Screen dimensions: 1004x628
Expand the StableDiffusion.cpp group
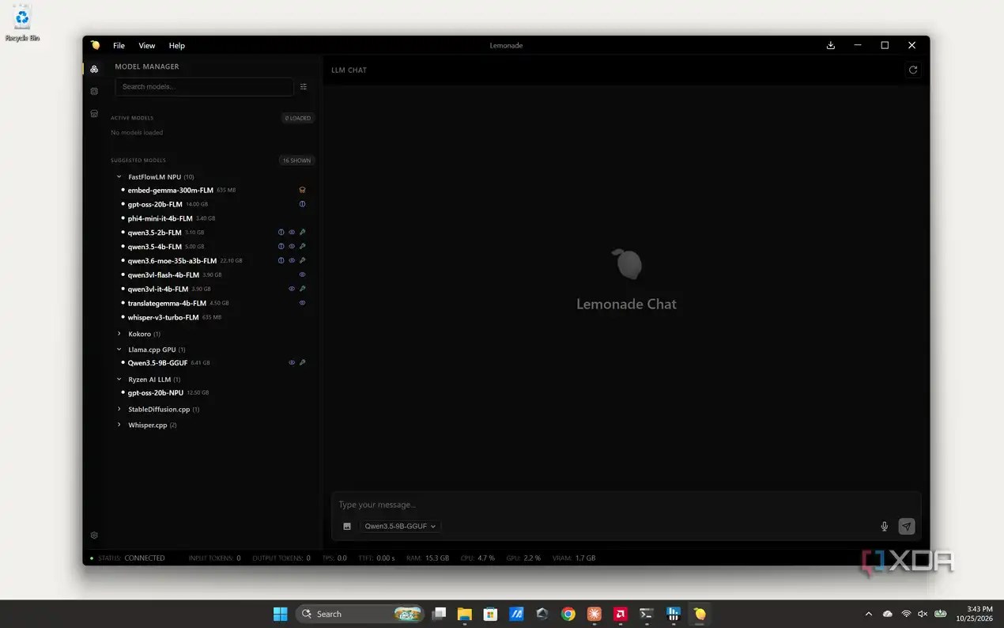coord(119,410)
